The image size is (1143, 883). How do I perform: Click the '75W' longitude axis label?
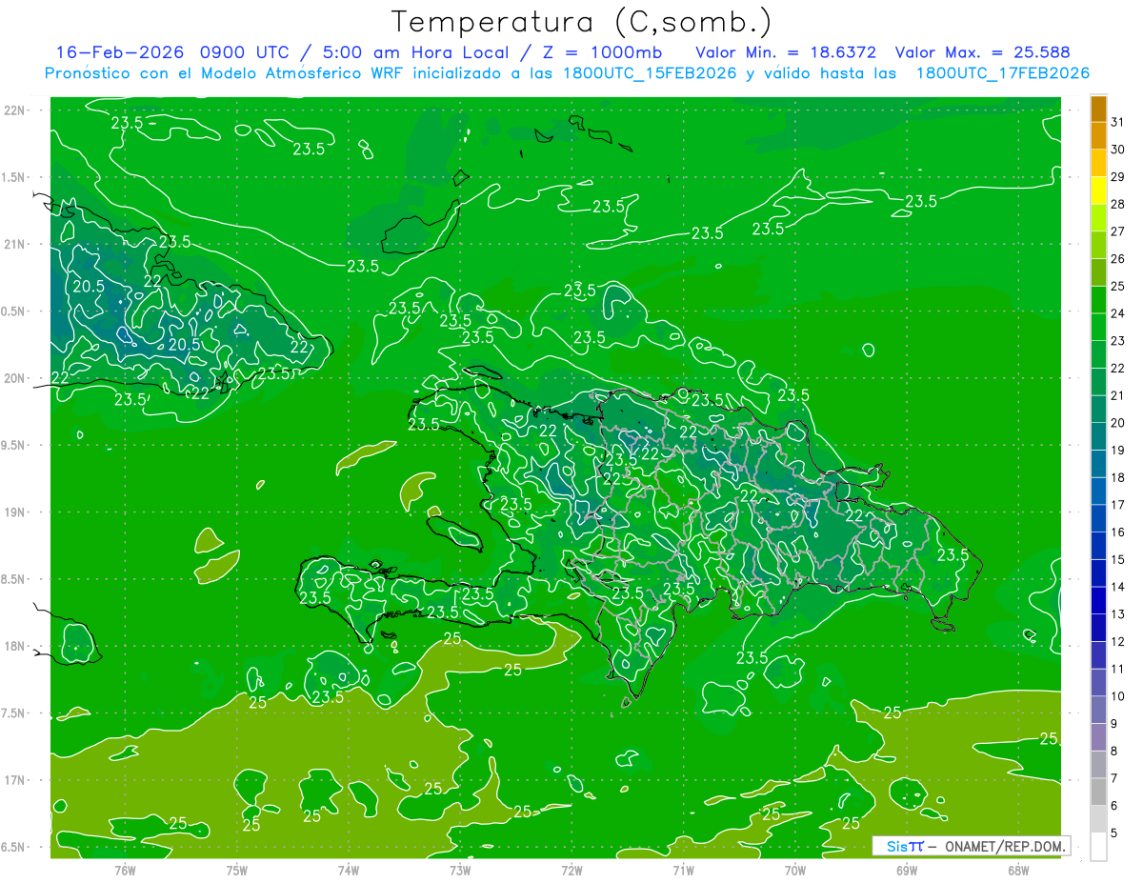pyautogui.click(x=236, y=870)
